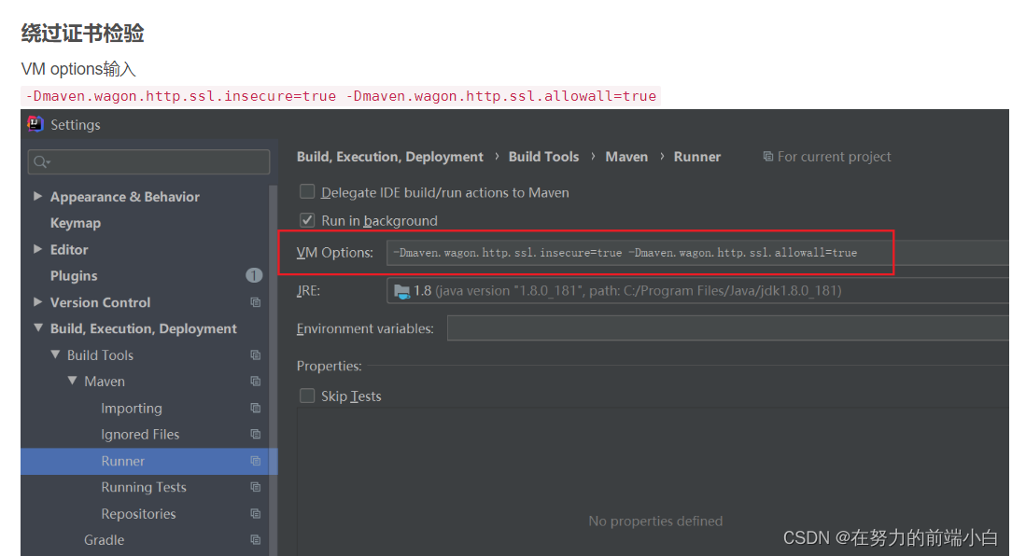
Task: Select Importing under Maven
Action: (x=132, y=409)
